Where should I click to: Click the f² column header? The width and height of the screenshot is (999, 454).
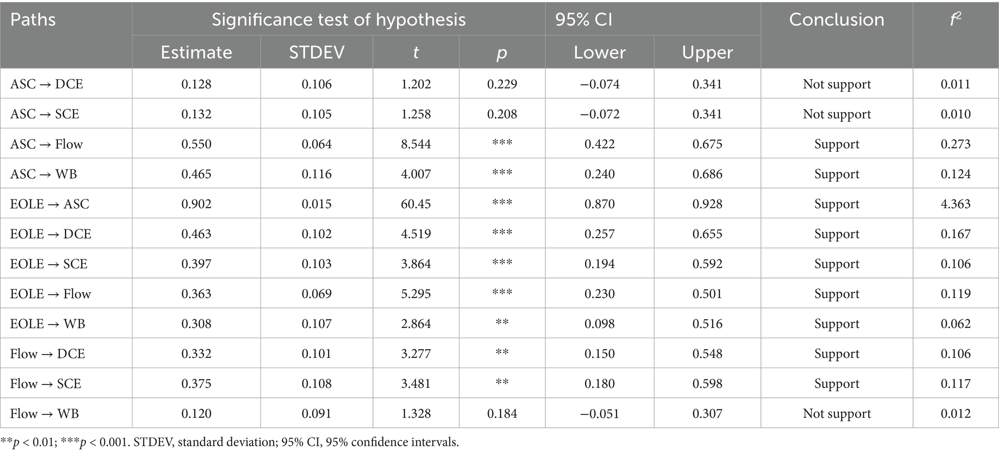955,20
